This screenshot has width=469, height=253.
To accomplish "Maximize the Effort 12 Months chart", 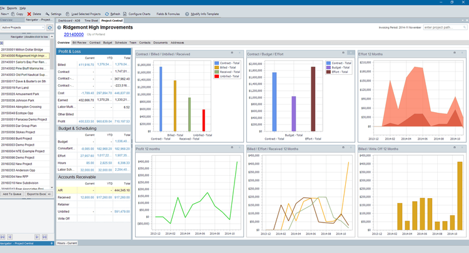I will [x=455, y=53].
